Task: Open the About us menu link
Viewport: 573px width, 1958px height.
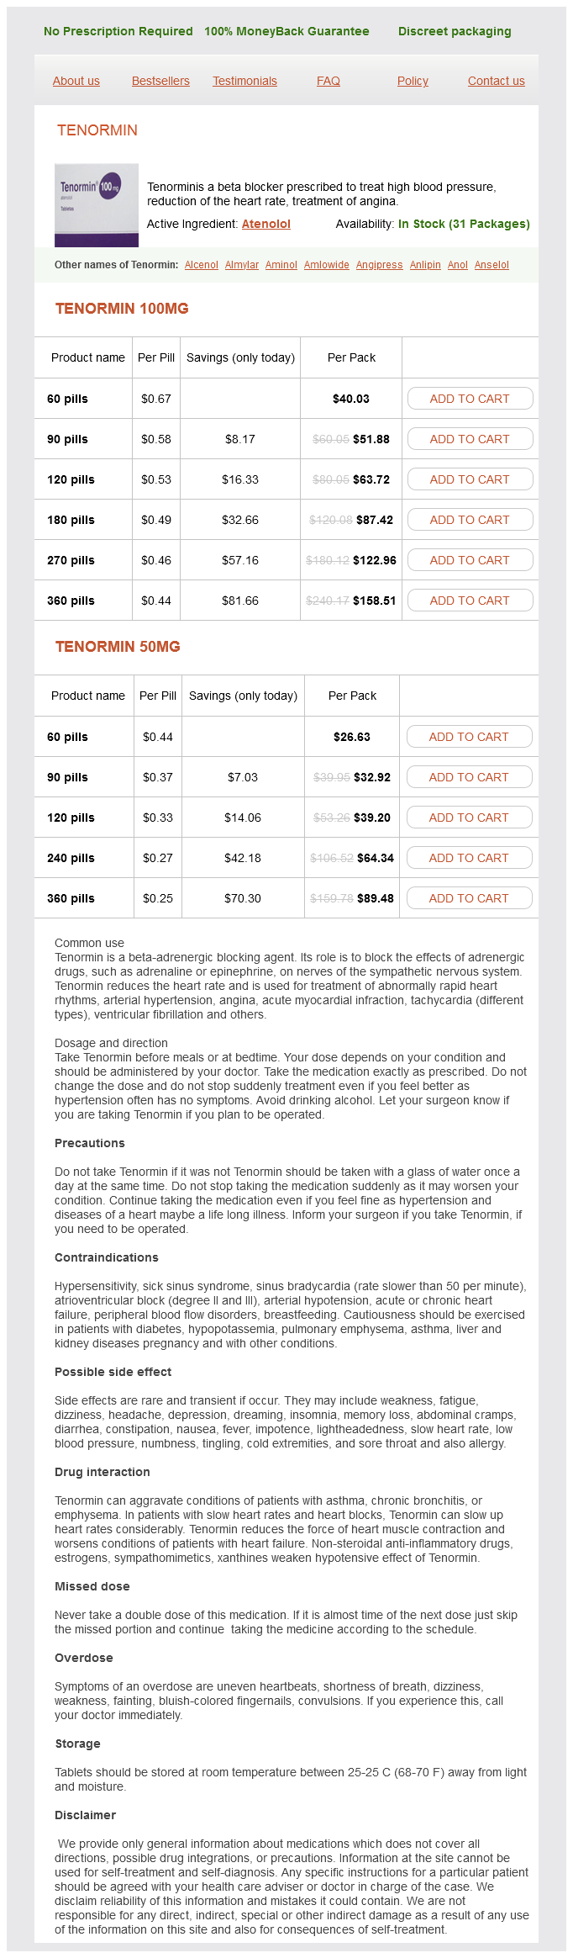Action: pos(76,81)
